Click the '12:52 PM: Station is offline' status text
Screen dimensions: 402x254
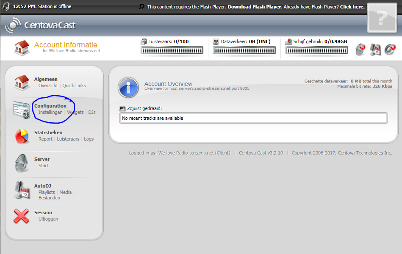pos(42,6)
